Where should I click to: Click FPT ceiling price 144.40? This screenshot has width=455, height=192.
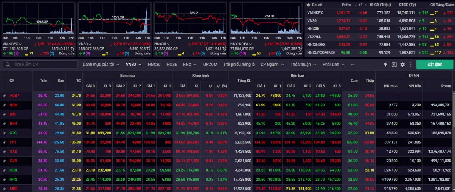pyautogui.click(x=41, y=142)
